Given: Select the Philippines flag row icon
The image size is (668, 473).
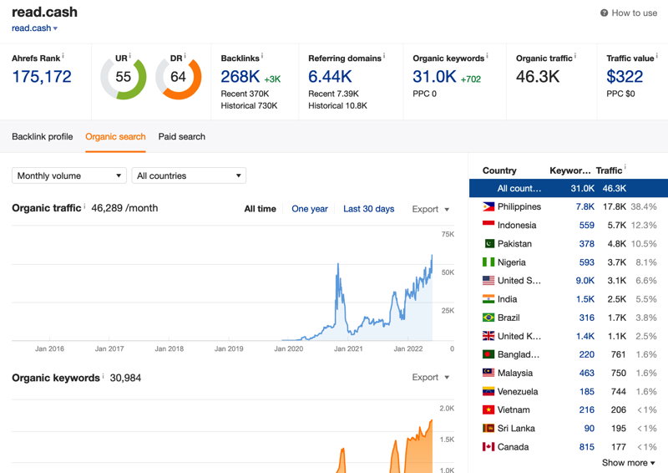Looking at the screenshot, I should coord(488,207).
